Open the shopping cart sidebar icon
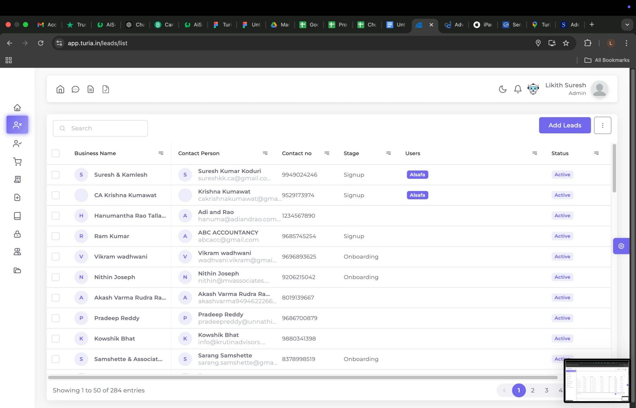 click(x=17, y=162)
